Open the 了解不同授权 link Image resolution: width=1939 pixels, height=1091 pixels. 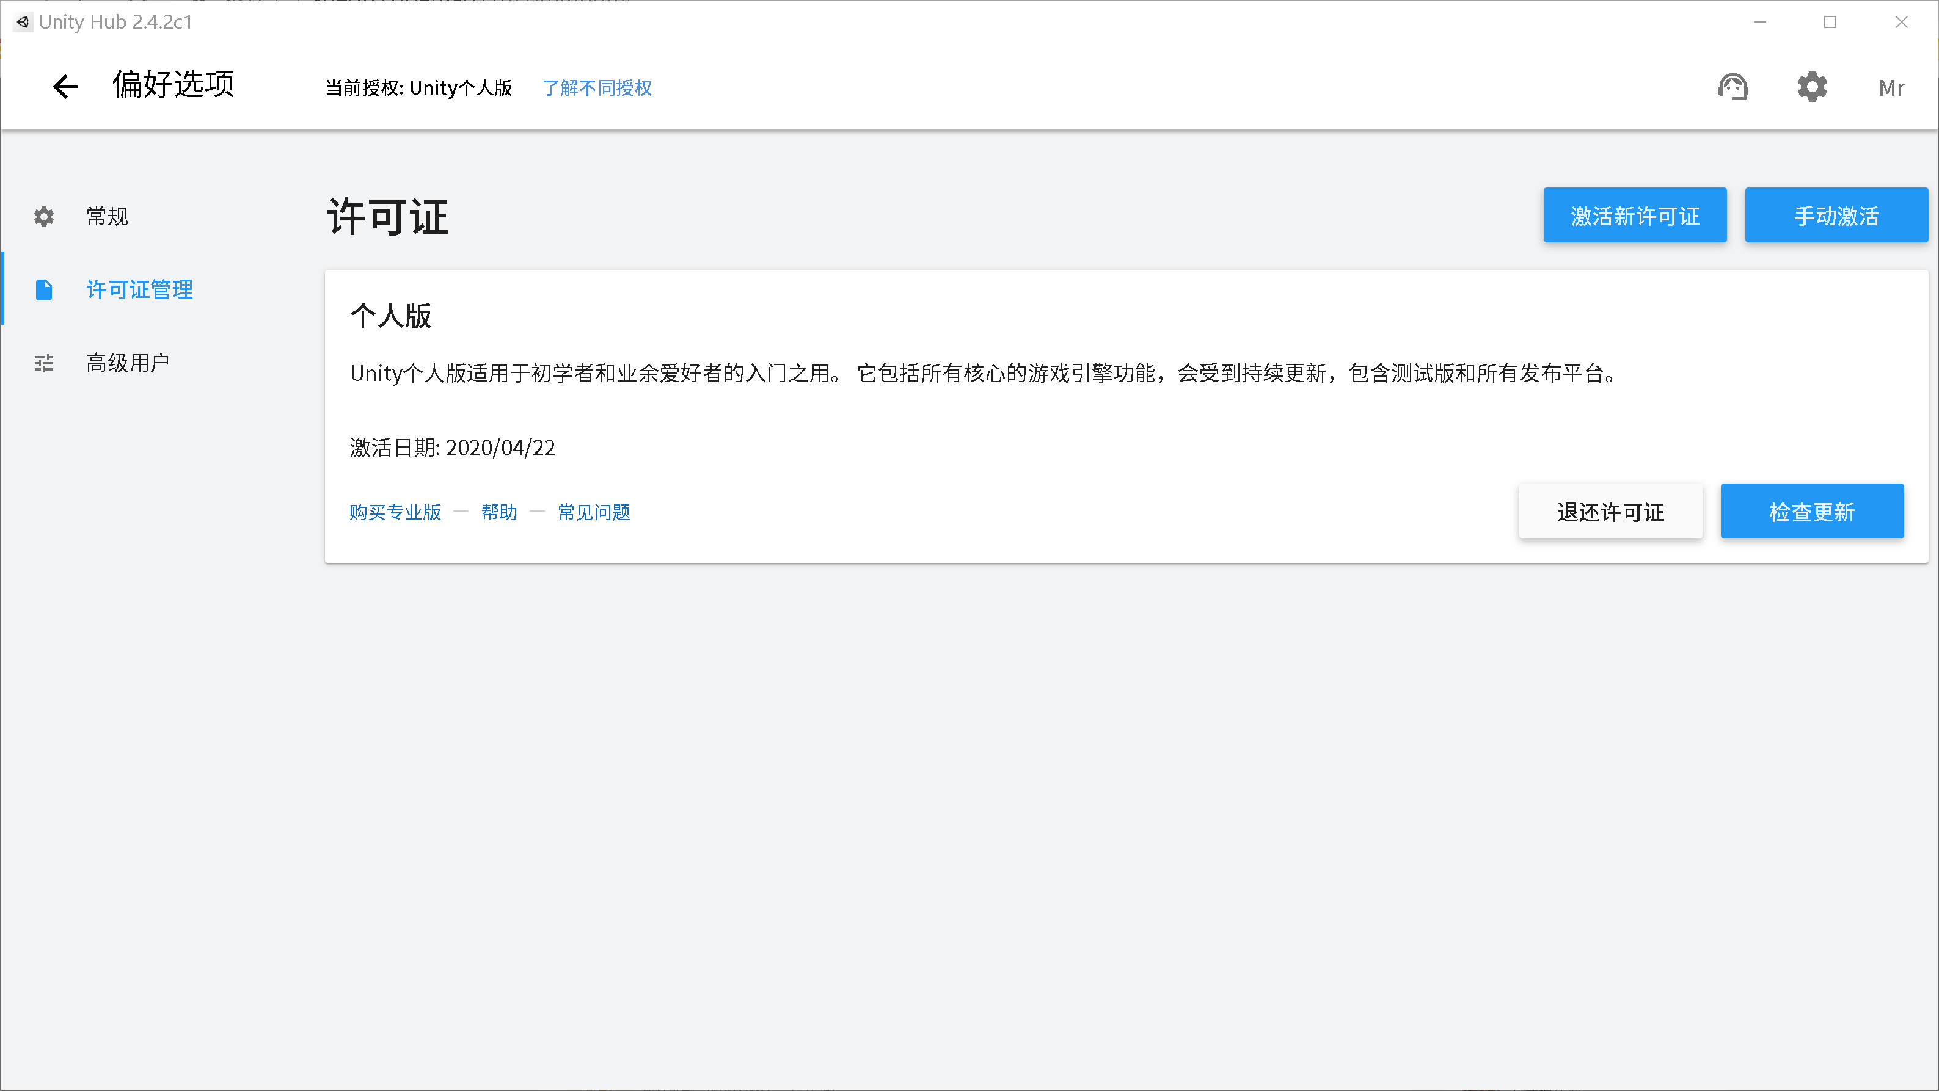pos(597,88)
